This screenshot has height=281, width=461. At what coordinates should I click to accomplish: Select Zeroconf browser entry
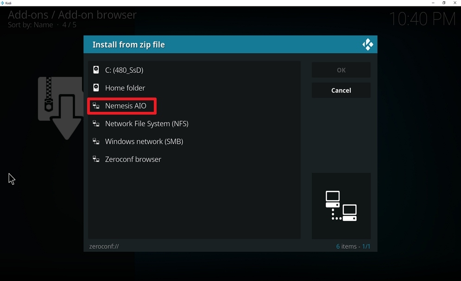[x=194, y=159]
